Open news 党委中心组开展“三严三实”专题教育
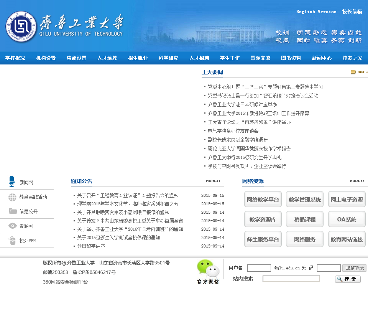368x335 pixels. [268, 87]
